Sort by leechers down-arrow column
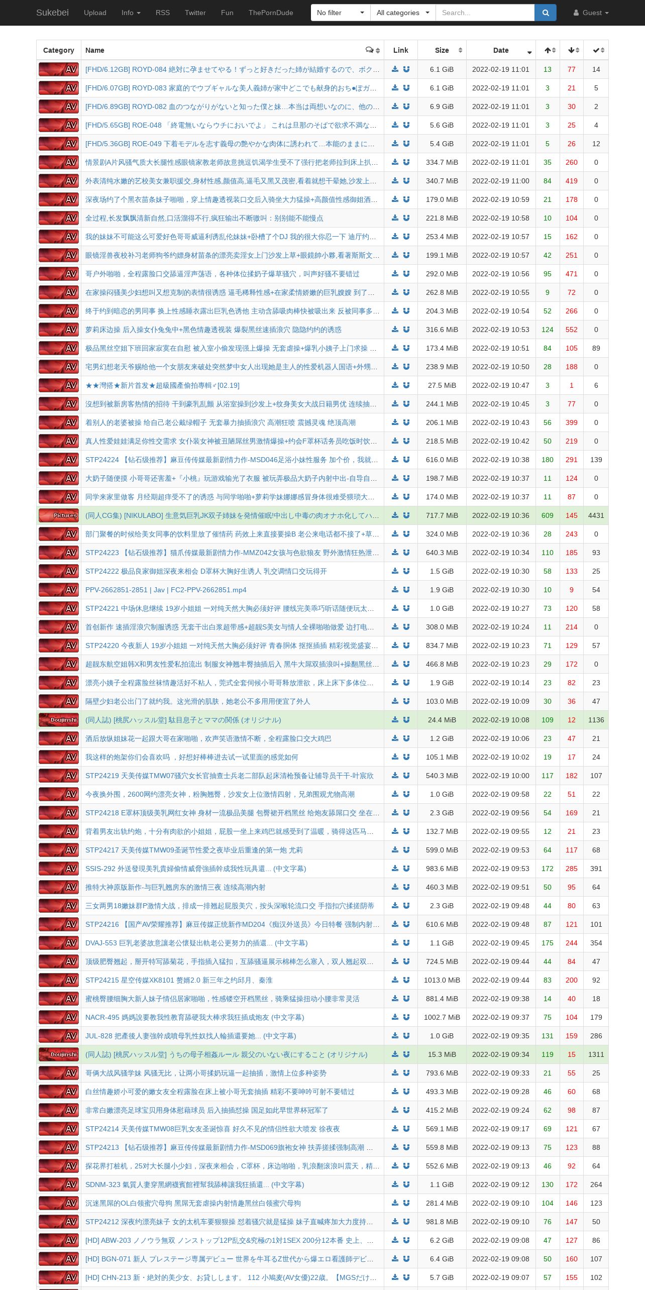 [x=572, y=50]
